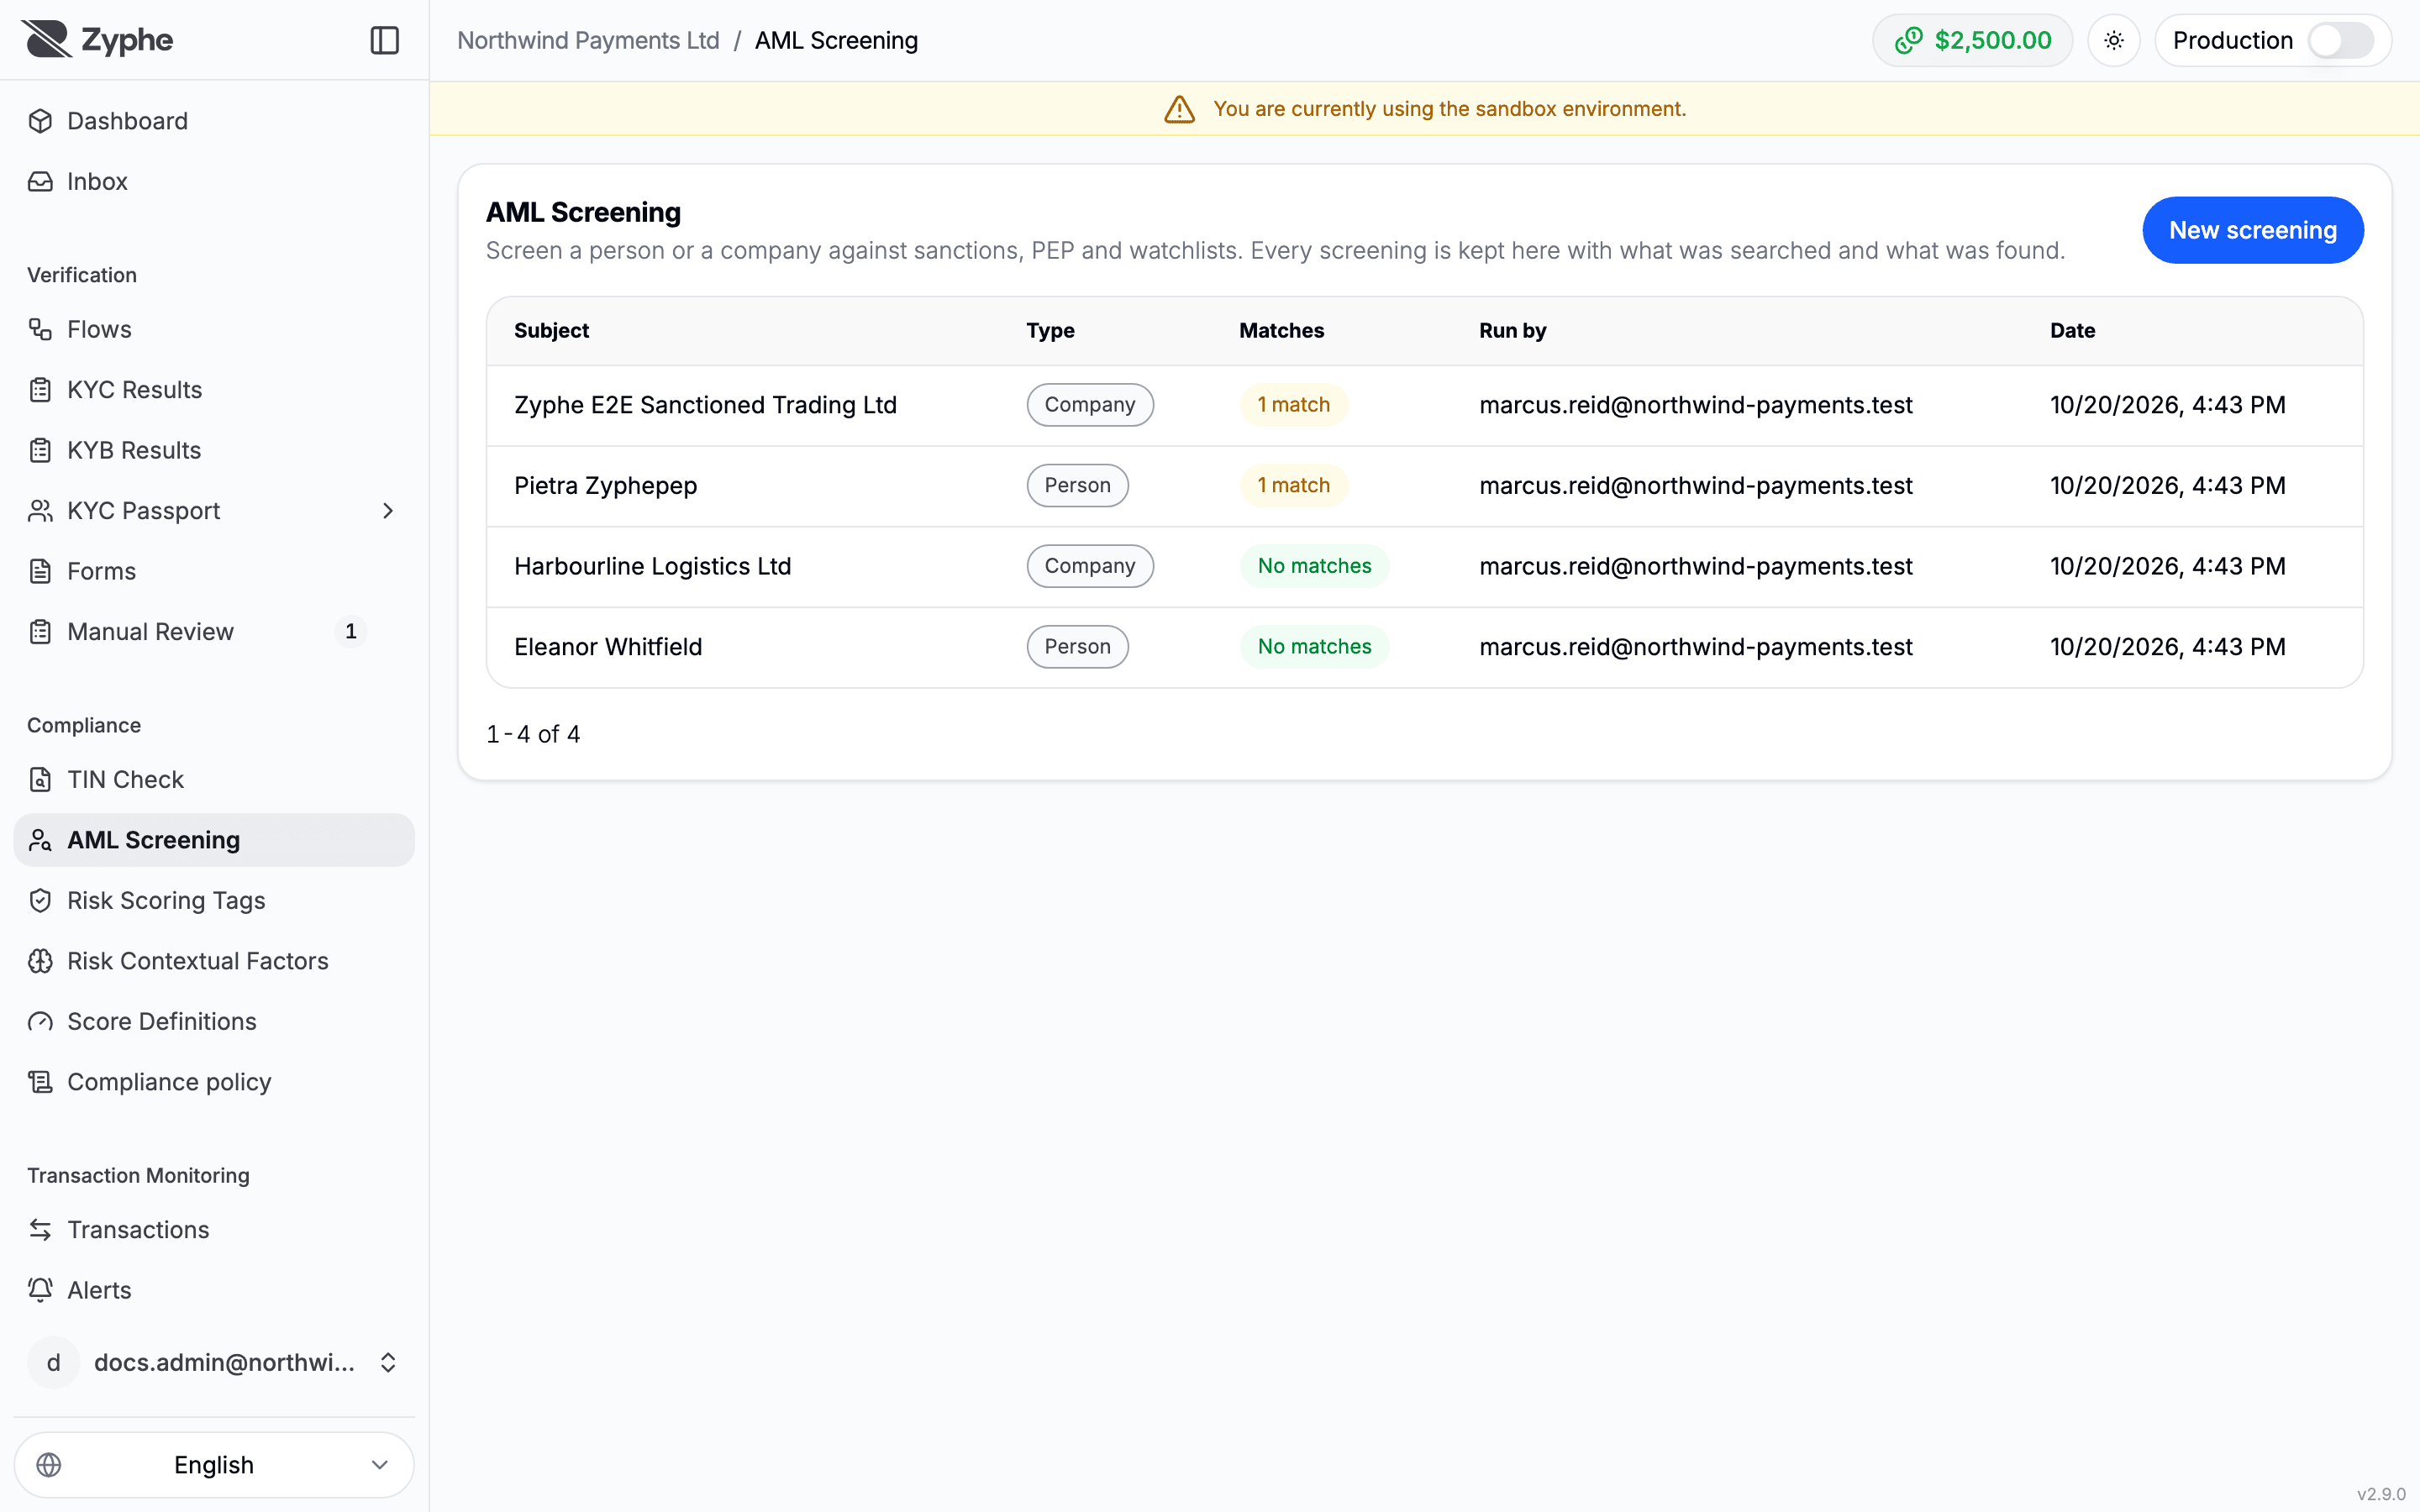This screenshot has height=1512, width=2420.
Task: Open the Pietra Zyphepep screening
Action: point(1424,486)
